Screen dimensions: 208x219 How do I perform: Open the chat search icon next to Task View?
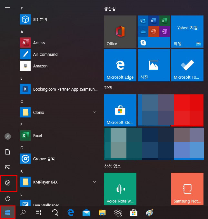pyautogui.click(x=54, y=213)
